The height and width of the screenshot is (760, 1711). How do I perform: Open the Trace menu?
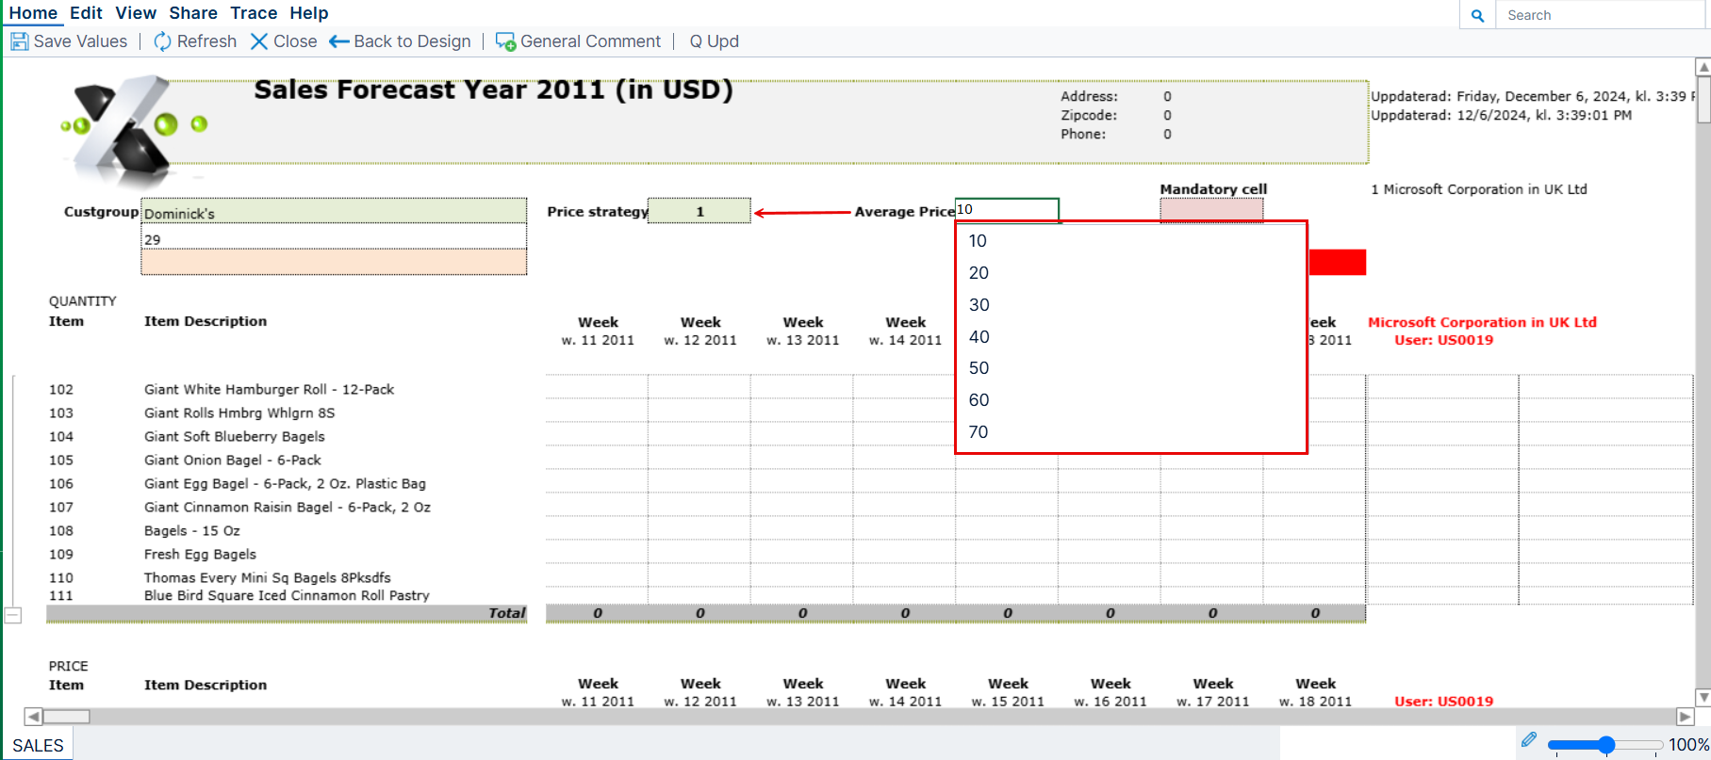254,13
